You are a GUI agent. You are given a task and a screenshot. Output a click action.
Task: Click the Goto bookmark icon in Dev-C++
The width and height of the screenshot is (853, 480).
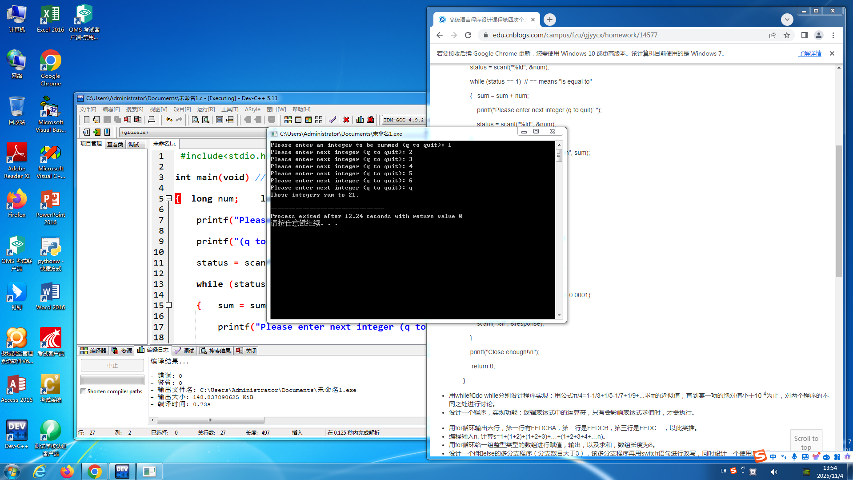pyautogui.click(x=107, y=132)
